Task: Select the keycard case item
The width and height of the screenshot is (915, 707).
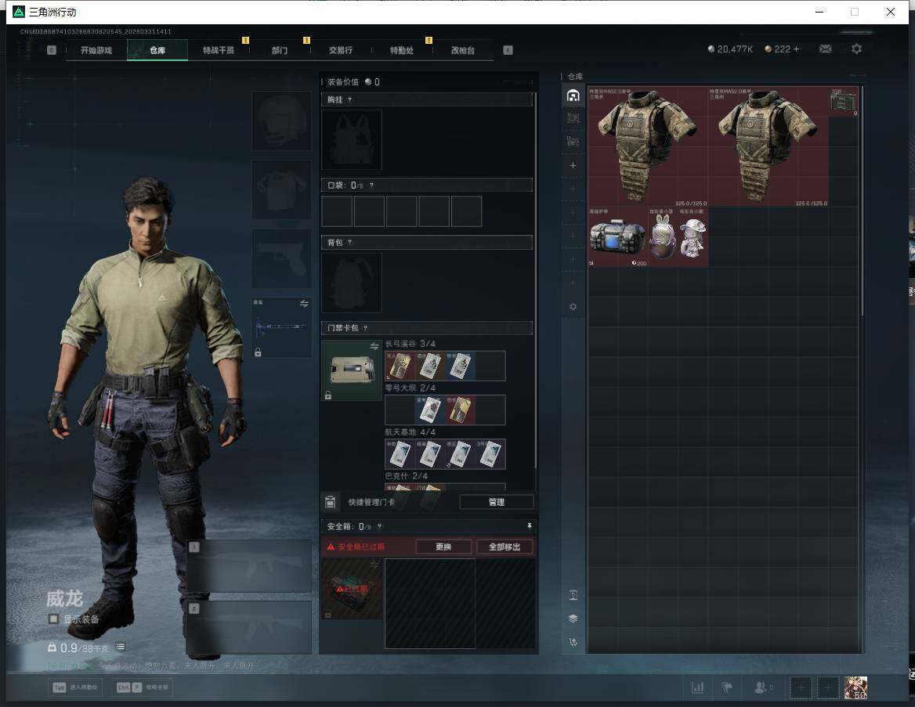Action: point(352,370)
